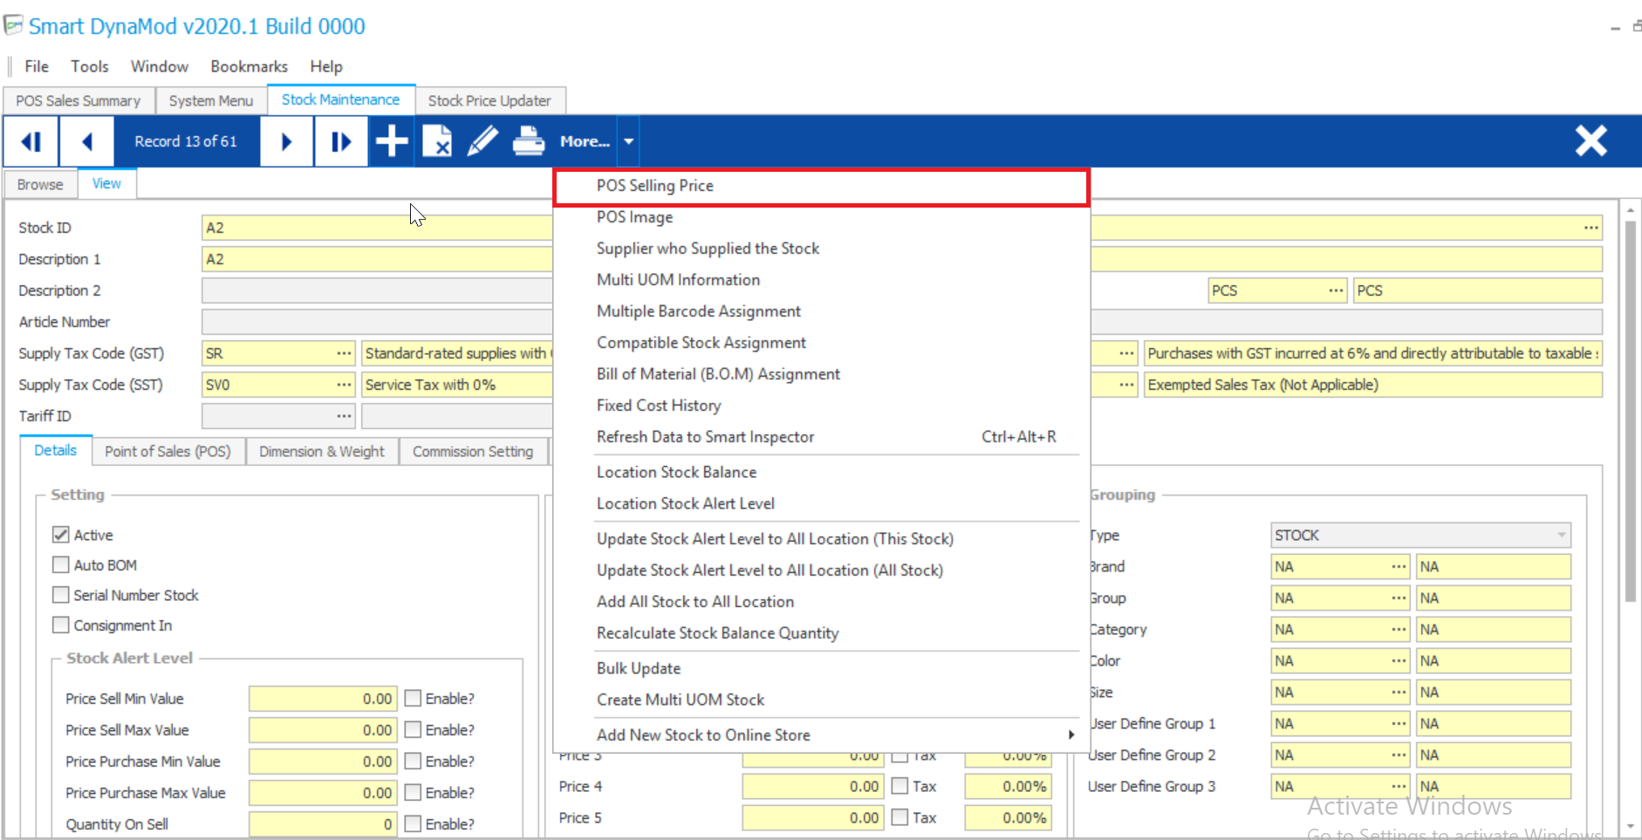Choose Multi UOM Information from menu
Screen dimensions: 1642x840
(821, 280)
